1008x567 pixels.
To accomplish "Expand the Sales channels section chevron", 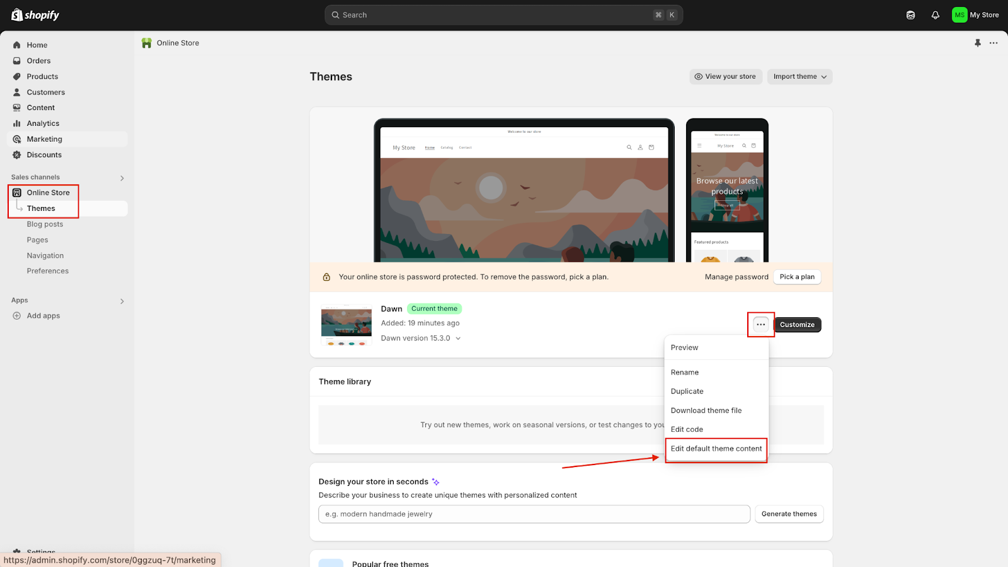I will tap(122, 178).
